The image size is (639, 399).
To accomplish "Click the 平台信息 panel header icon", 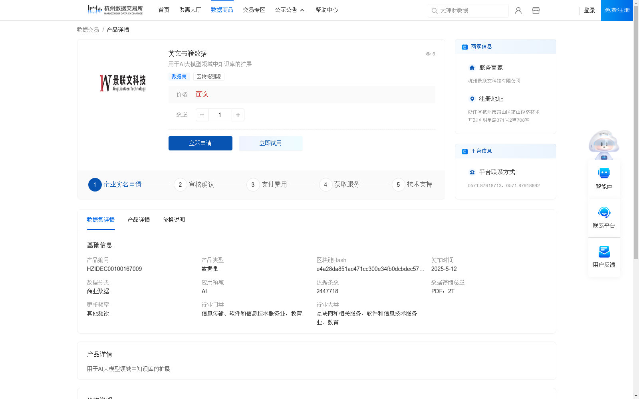I will (x=465, y=151).
